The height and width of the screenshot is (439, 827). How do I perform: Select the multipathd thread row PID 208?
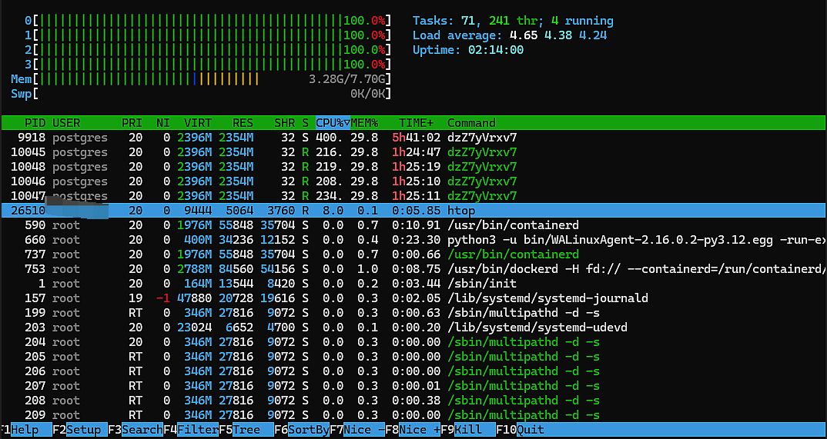(413, 401)
